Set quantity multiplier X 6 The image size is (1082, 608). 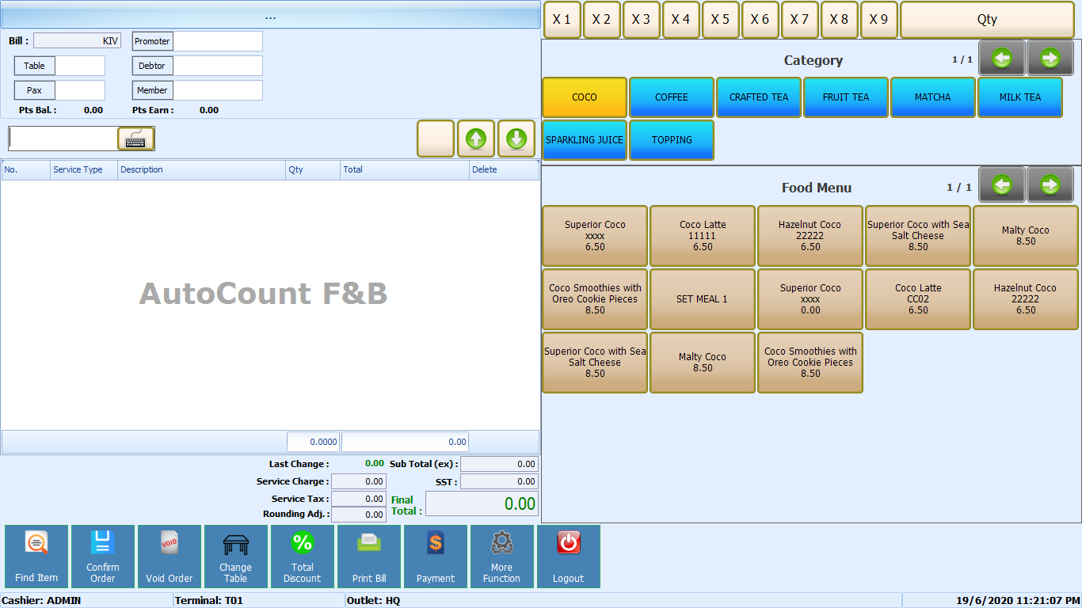[760, 20]
